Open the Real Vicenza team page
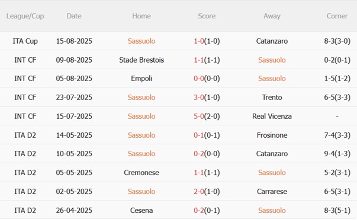 pos(272,117)
